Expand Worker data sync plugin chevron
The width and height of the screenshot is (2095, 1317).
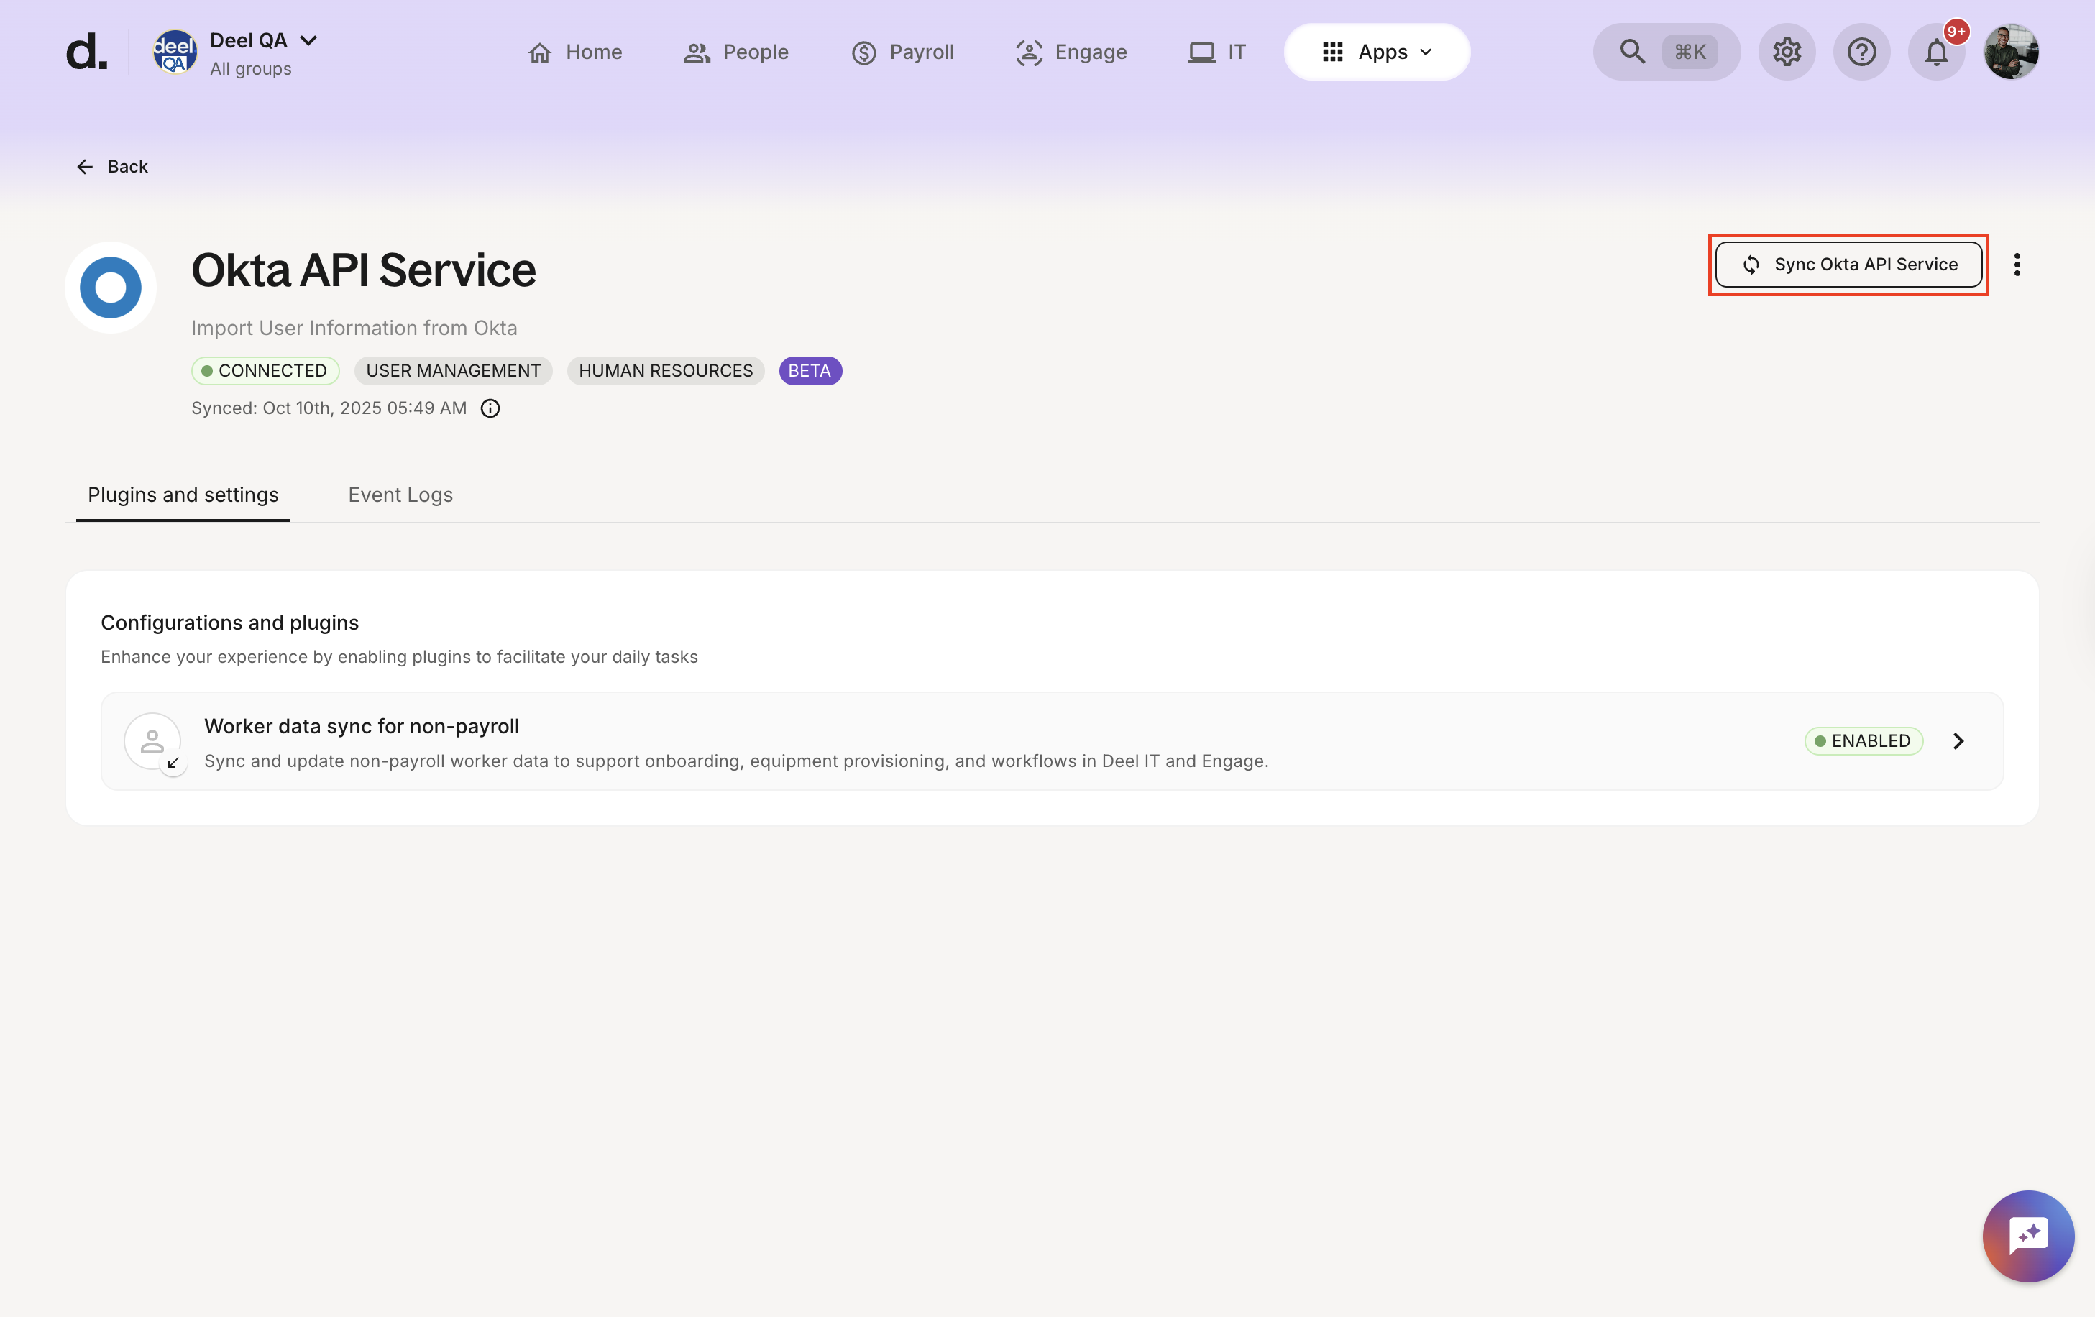click(x=1958, y=741)
